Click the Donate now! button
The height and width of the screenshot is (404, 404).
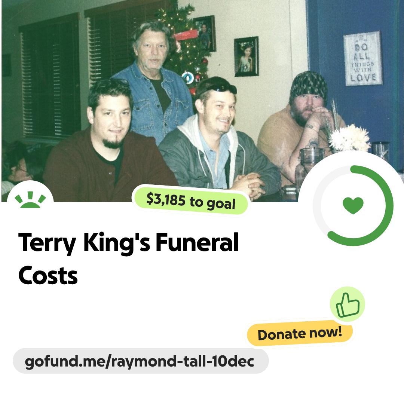[300, 333]
